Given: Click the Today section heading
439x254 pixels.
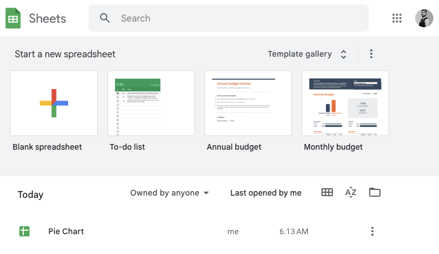Looking at the screenshot, I should point(31,194).
